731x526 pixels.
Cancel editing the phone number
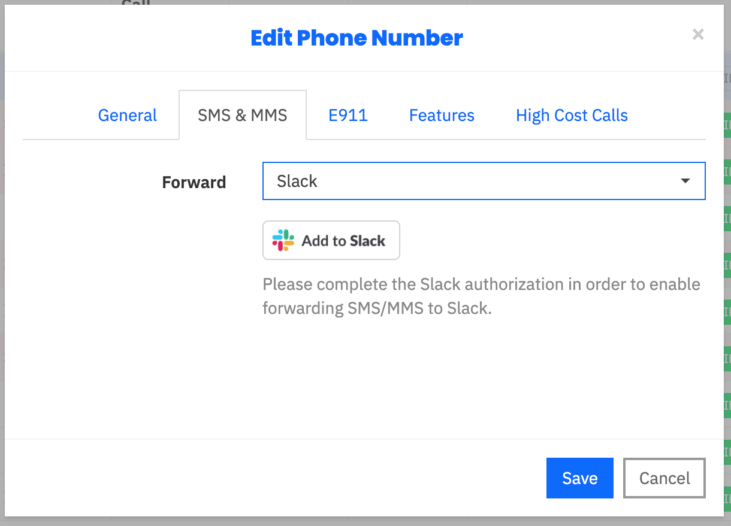click(x=664, y=478)
